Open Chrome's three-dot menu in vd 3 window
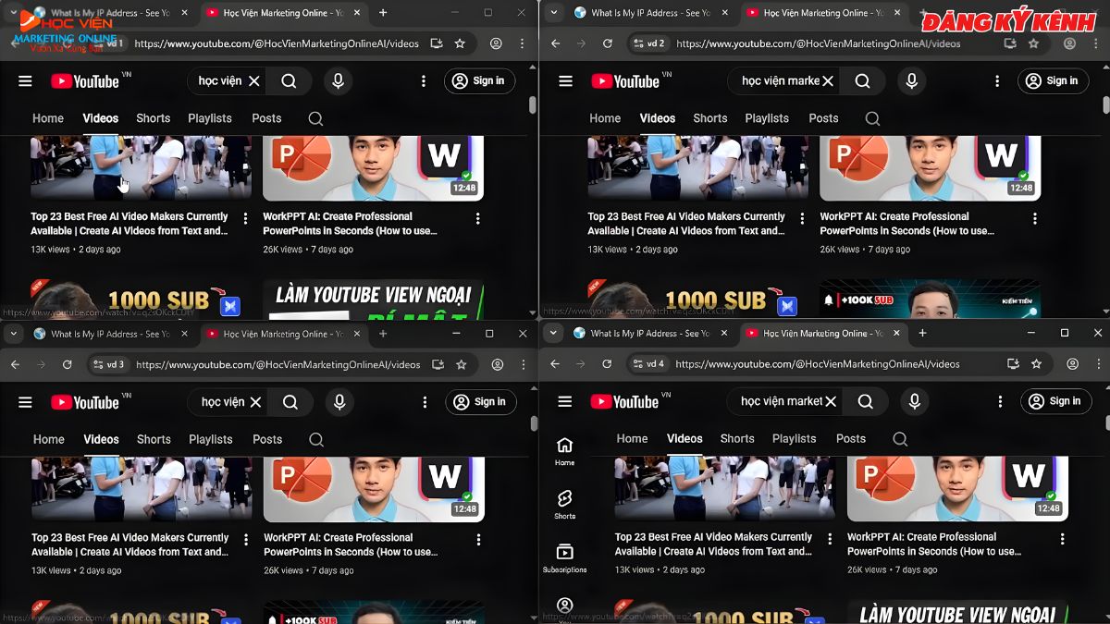 [x=524, y=365]
